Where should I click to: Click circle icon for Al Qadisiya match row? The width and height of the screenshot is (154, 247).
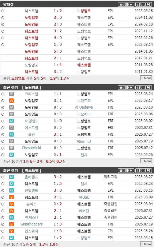point(3,108)
